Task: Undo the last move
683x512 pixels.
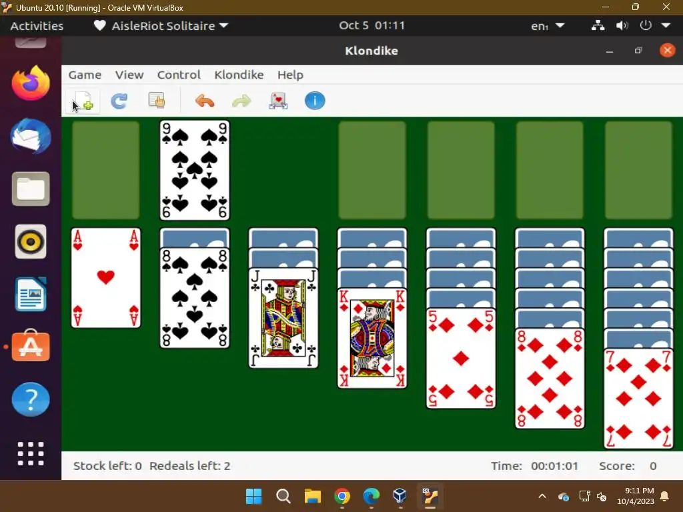Action: coord(205,101)
